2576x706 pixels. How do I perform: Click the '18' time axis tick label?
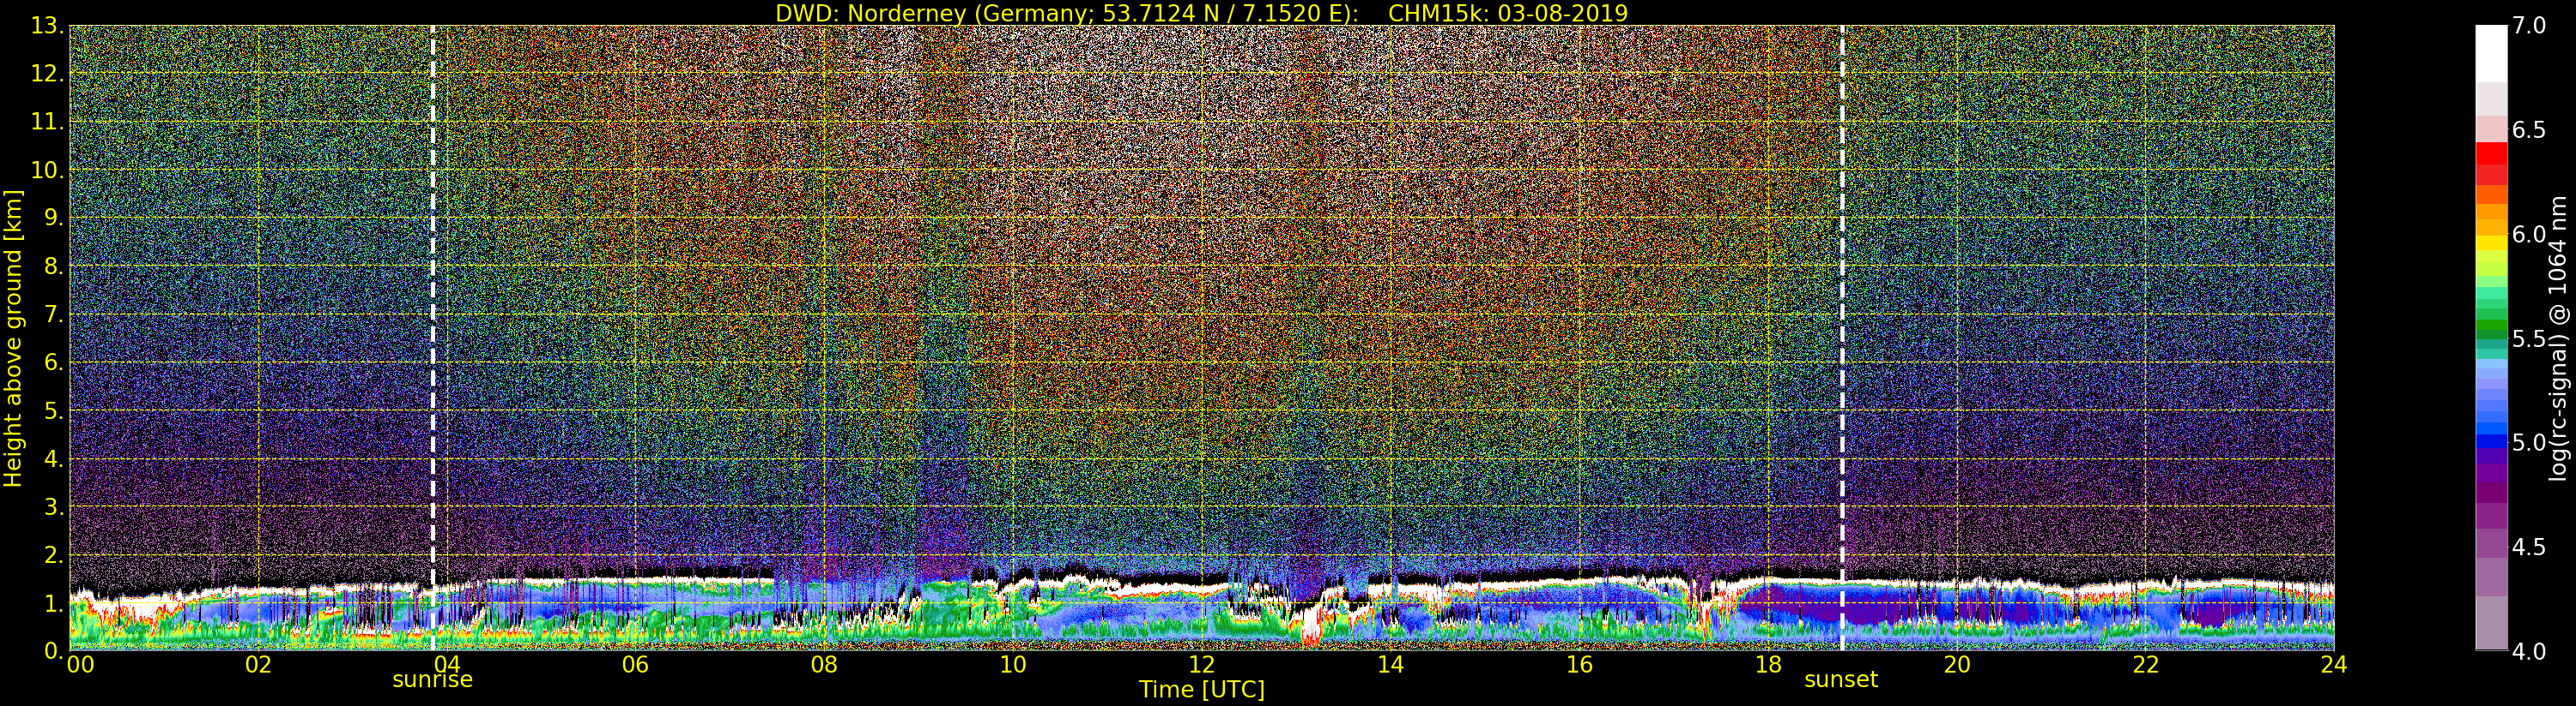[x=1768, y=665]
